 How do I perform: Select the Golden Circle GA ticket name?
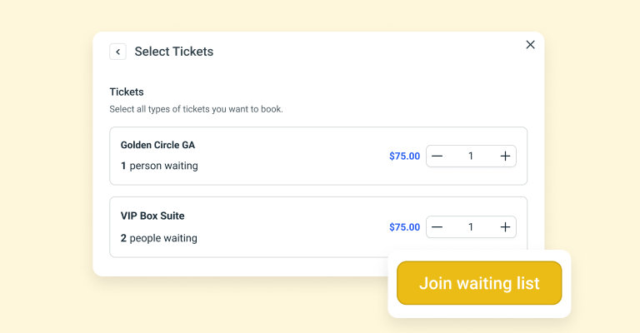[158, 145]
